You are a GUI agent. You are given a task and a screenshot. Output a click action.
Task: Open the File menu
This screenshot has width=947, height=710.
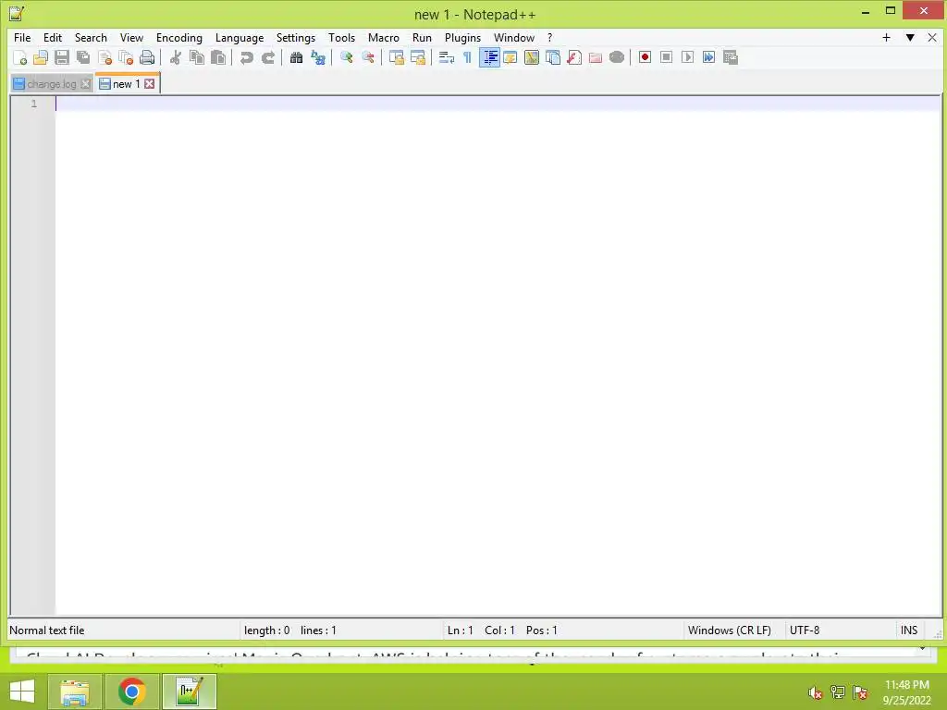point(22,37)
